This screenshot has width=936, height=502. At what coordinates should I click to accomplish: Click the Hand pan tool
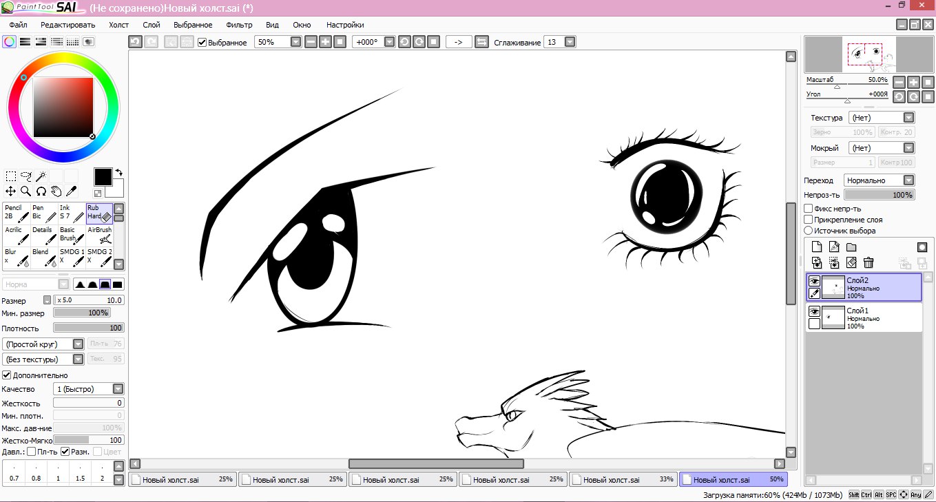pos(56,191)
